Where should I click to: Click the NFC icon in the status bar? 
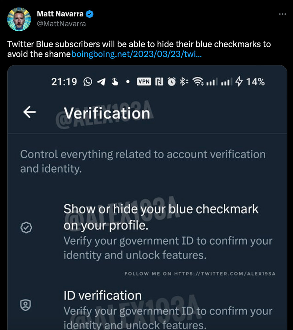coord(159,82)
